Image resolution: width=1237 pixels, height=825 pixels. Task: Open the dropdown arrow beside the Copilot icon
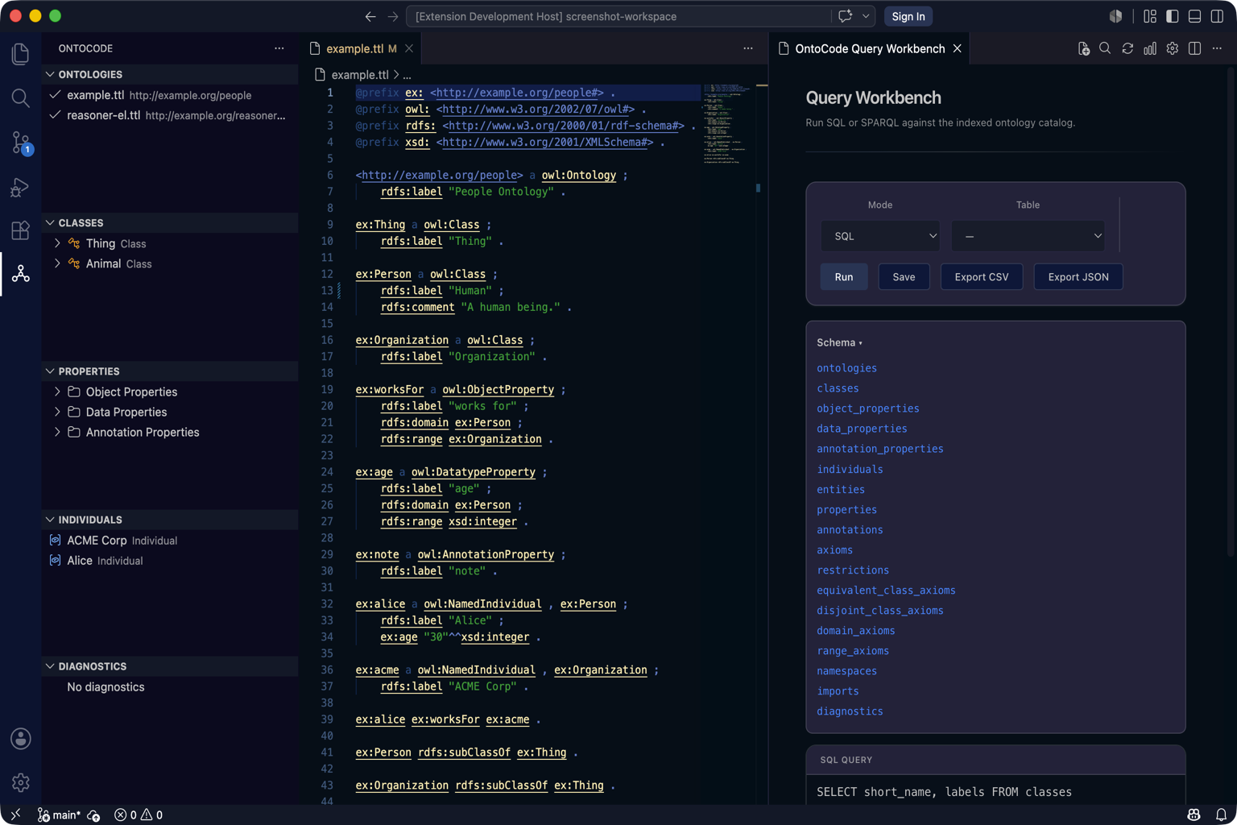coord(866,16)
